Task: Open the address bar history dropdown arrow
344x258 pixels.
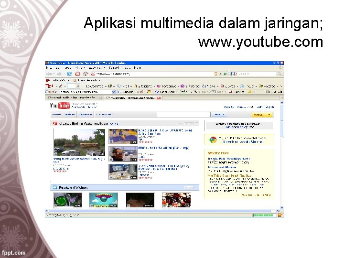Action: click(x=221, y=74)
